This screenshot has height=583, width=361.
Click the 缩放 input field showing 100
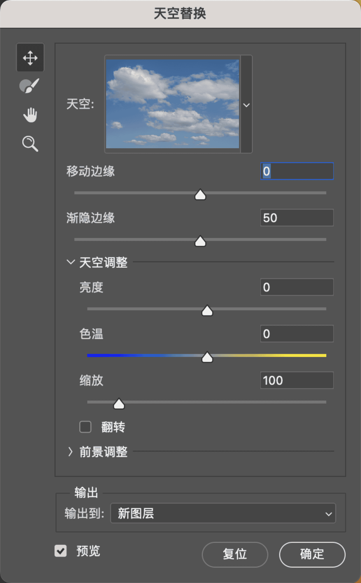297,380
